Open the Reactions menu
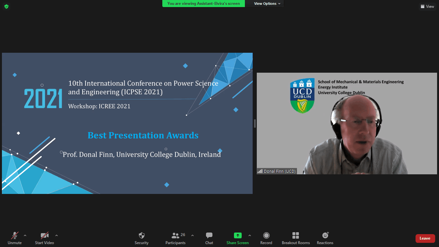Screen dimensions: 439x247 point(325,238)
